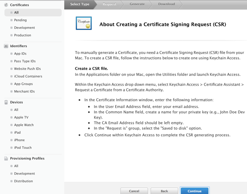Click the Identifiers ID icon

coord(6,46)
